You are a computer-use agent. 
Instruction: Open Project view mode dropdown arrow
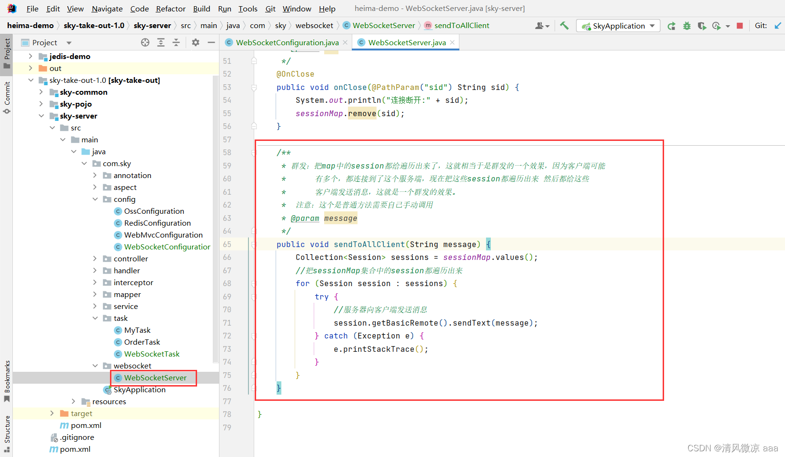69,43
